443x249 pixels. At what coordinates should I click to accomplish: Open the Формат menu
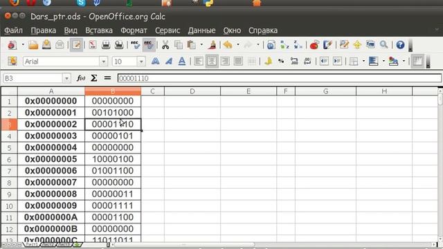click(x=134, y=30)
